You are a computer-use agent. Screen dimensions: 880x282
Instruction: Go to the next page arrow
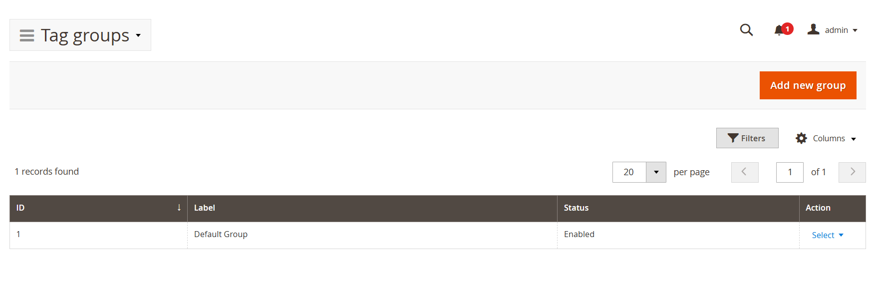(852, 172)
